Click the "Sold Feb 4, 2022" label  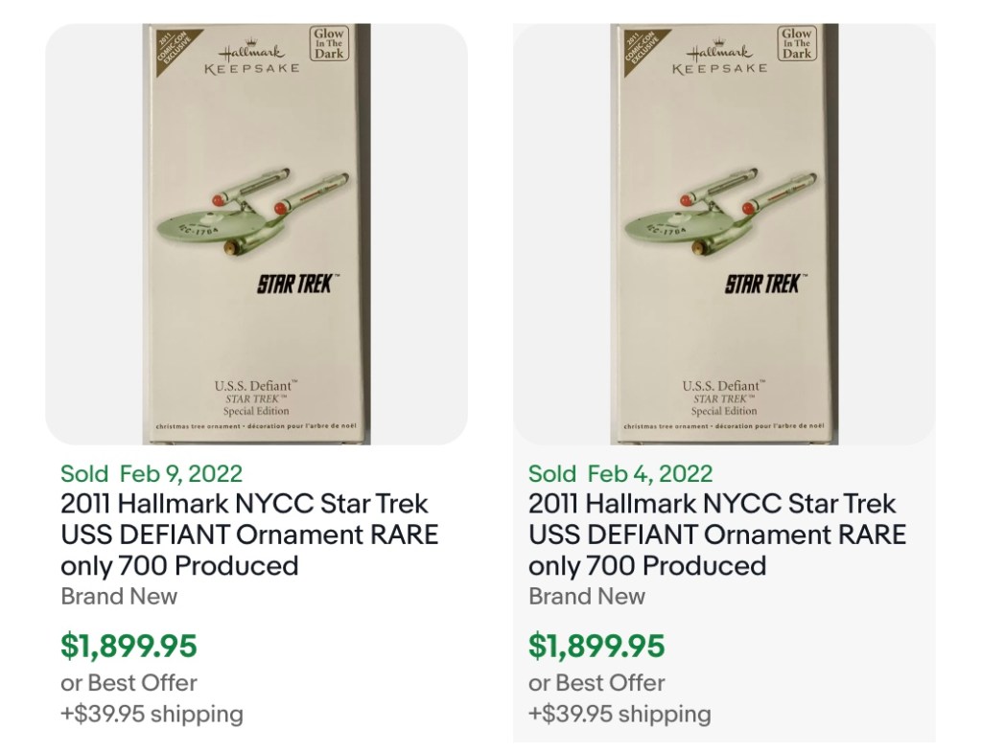click(x=620, y=473)
